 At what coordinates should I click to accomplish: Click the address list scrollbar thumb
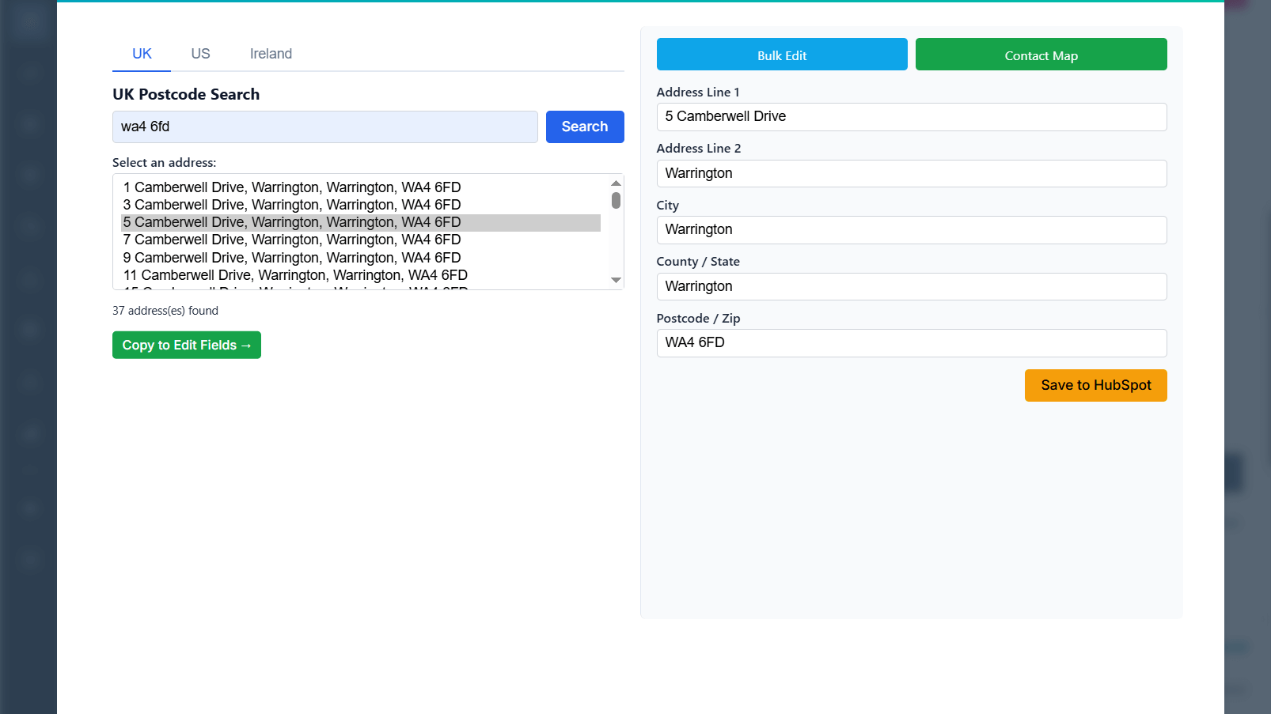(x=616, y=201)
